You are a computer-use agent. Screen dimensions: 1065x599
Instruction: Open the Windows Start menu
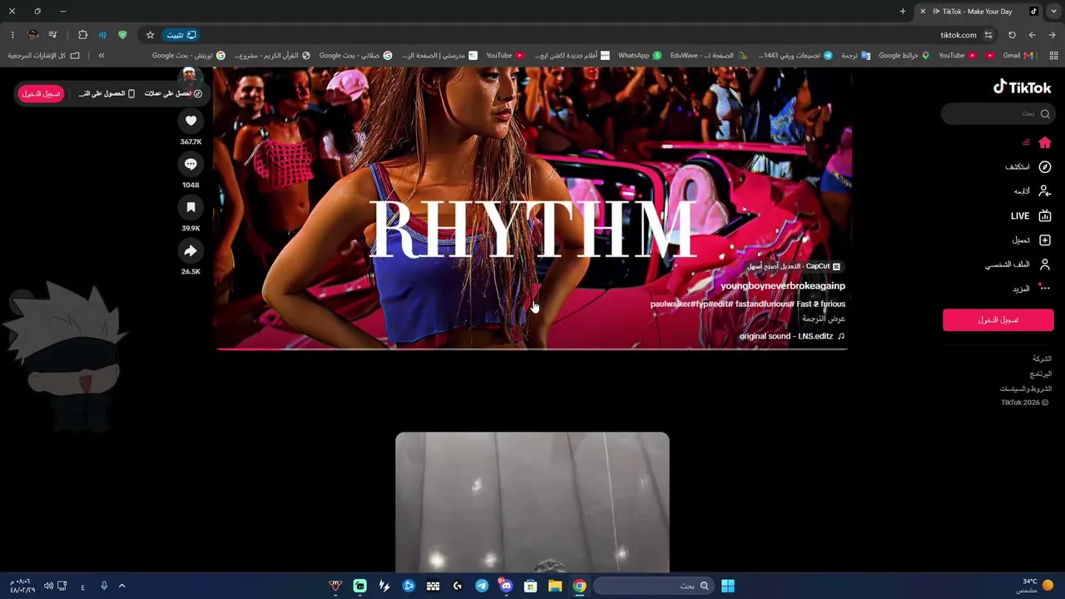[728, 586]
